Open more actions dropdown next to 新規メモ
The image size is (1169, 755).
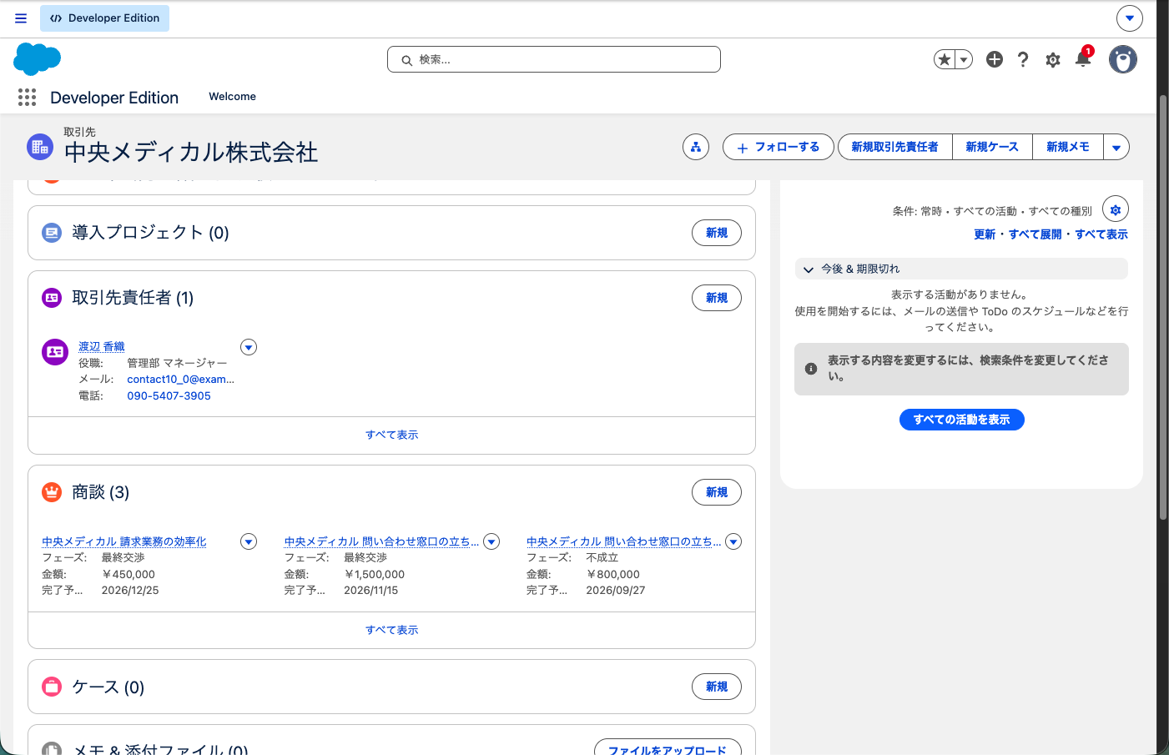pos(1116,147)
